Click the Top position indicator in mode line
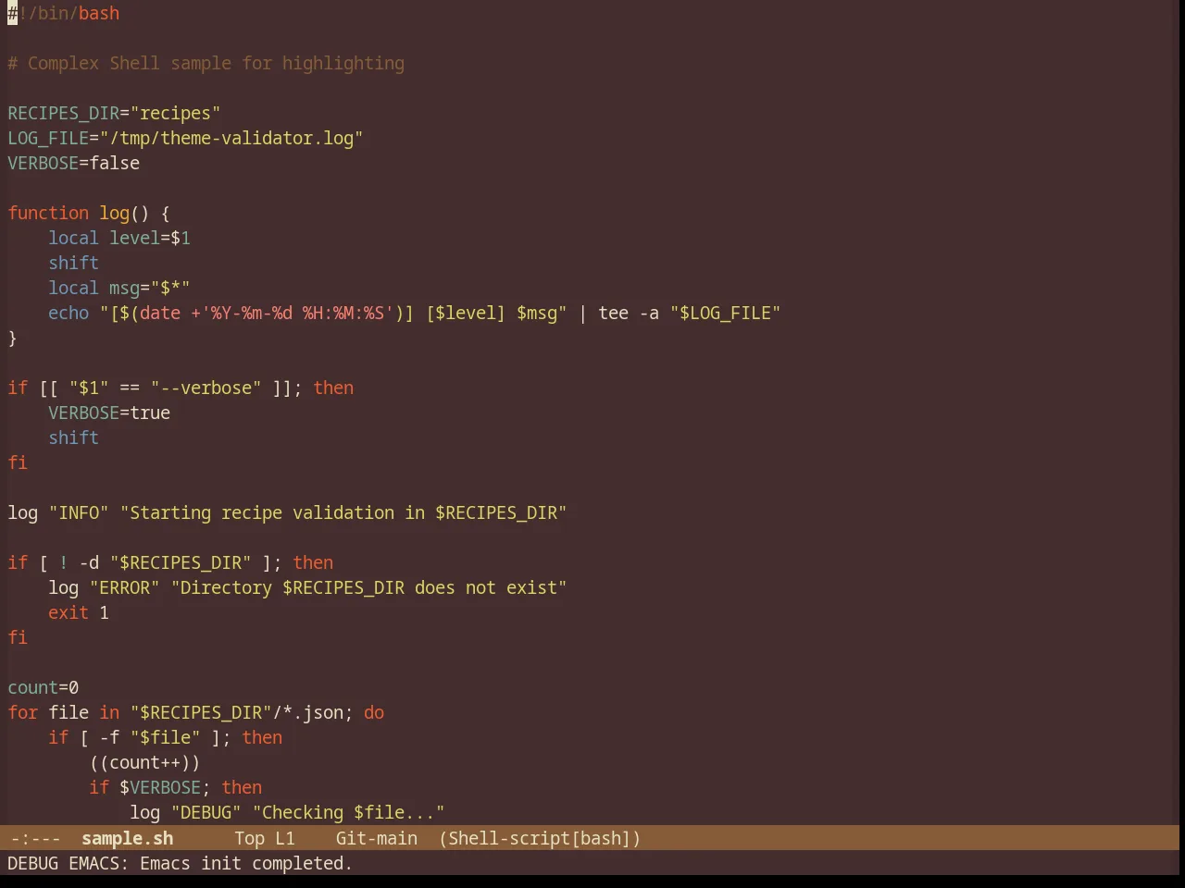 [x=249, y=838]
